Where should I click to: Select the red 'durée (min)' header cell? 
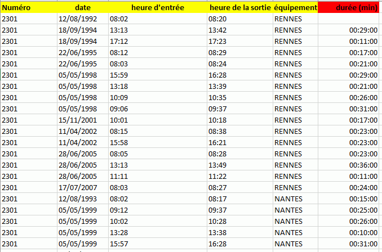click(349, 8)
